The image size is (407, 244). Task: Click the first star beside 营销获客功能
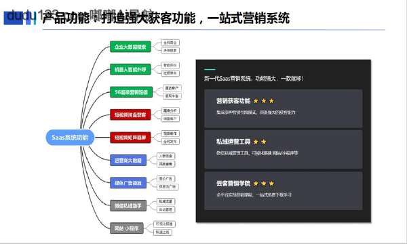point(256,101)
